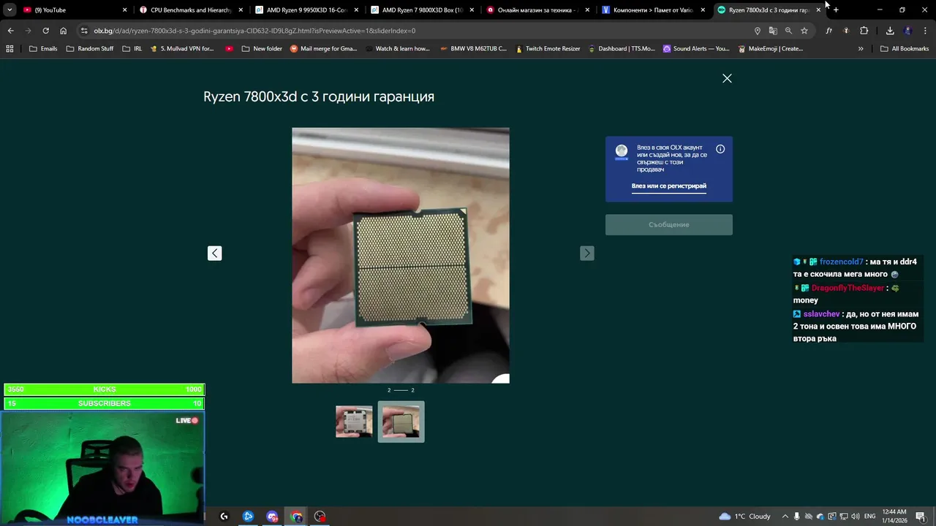Open the Mail merge for Gmail bookmark

point(324,49)
